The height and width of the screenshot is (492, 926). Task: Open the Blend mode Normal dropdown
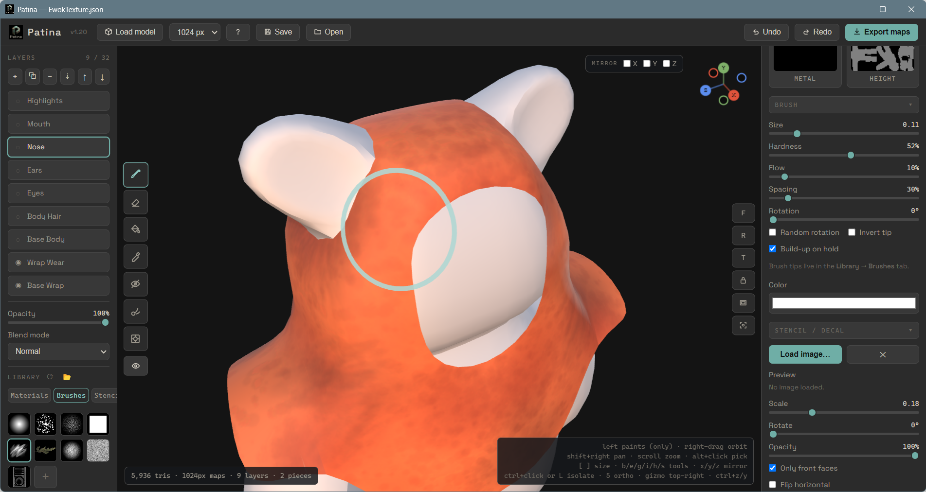tap(58, 351)
